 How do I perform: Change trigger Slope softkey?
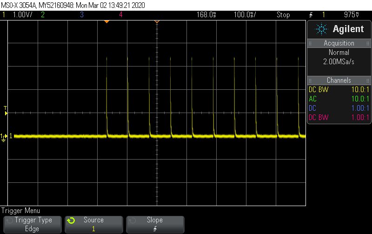click(155, 224)
